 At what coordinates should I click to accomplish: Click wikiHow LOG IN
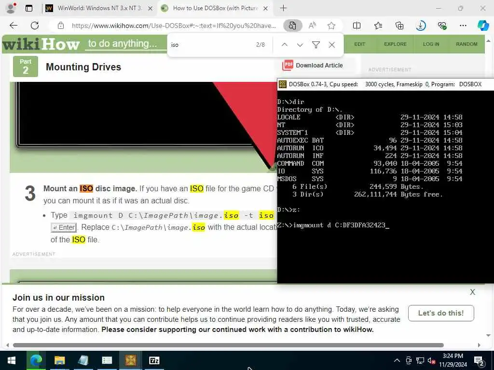pyautogui.click(x=431, y=44)
